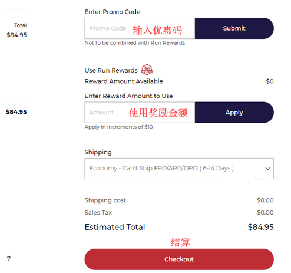Click the Promo Code input field
Image resolution: width=291 pixels, height=273 pixels.
pos(140,28)
